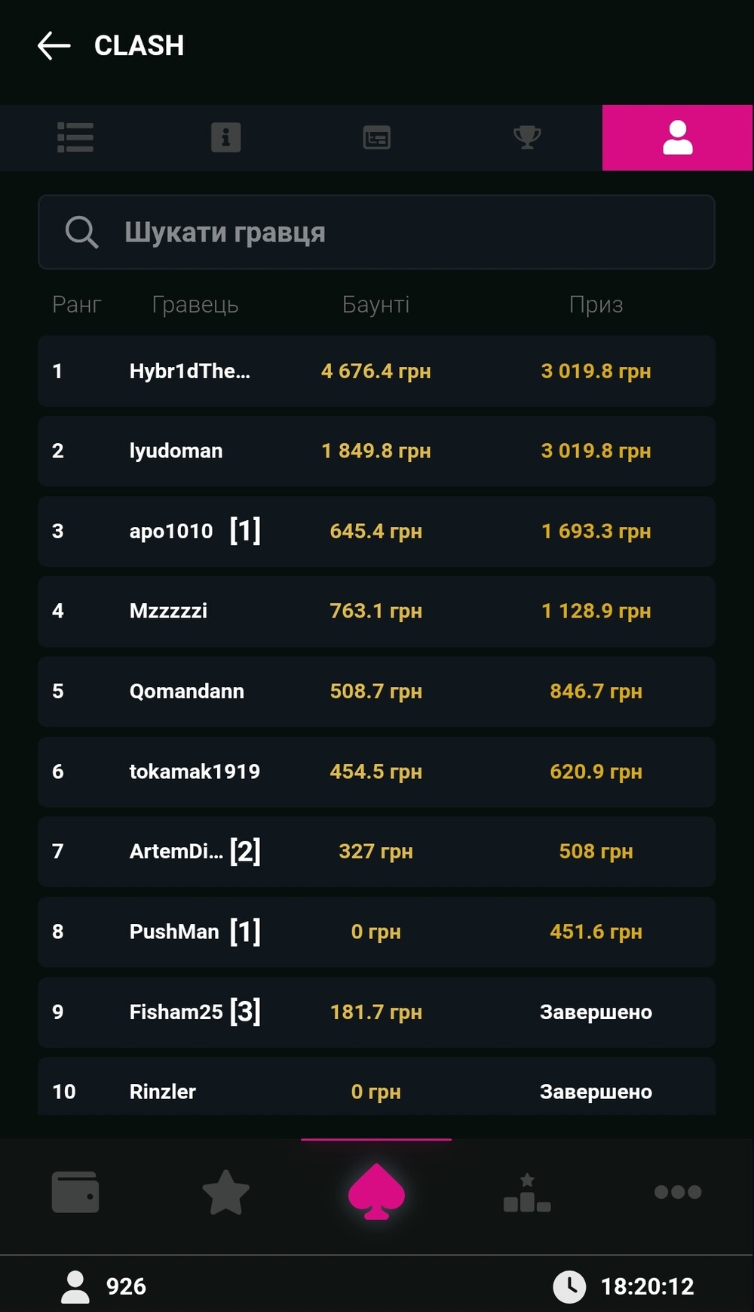Tap the Mzzzzzi player entry
Screen dimensions: 754x1312
[169, 611]
